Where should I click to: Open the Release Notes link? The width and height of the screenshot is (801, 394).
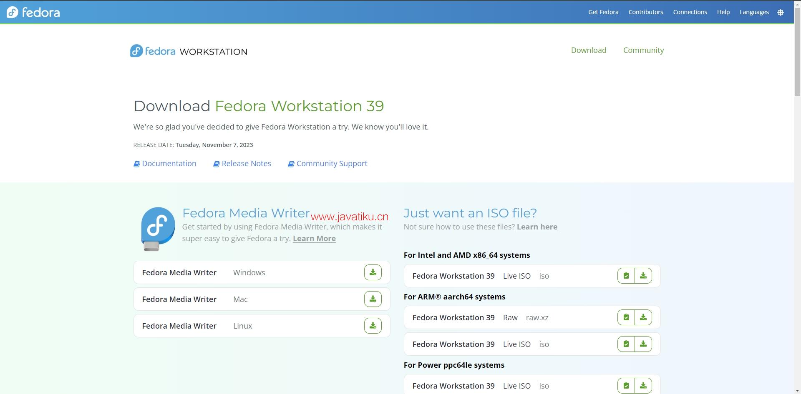246,164
